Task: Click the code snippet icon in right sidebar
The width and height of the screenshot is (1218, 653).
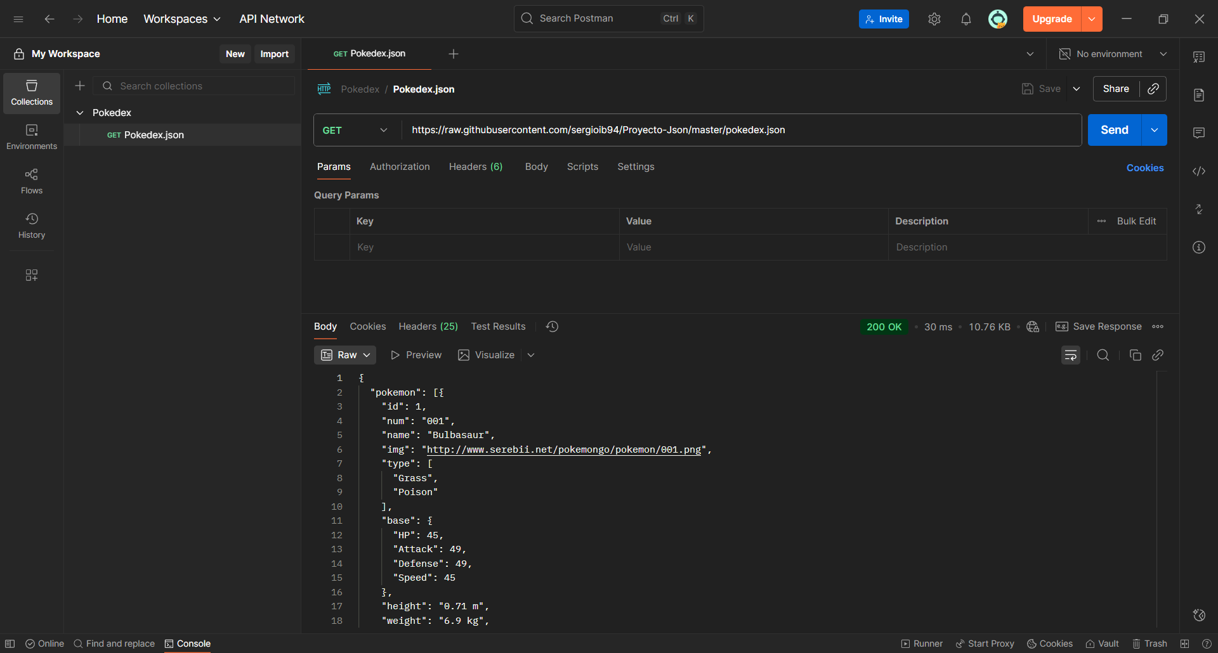Action: (x=1198, y=171)
